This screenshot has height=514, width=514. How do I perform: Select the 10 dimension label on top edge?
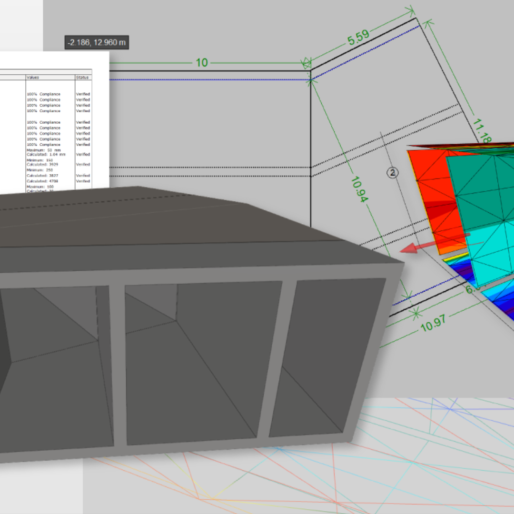[201, 63]
